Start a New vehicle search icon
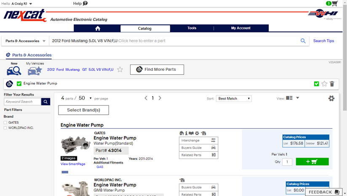The width and height of the screenshot is (347, 196). 14,71
